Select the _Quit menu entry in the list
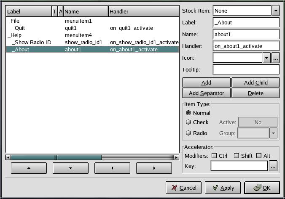Viewport: 285px width, 199px height. pos(19,28)
